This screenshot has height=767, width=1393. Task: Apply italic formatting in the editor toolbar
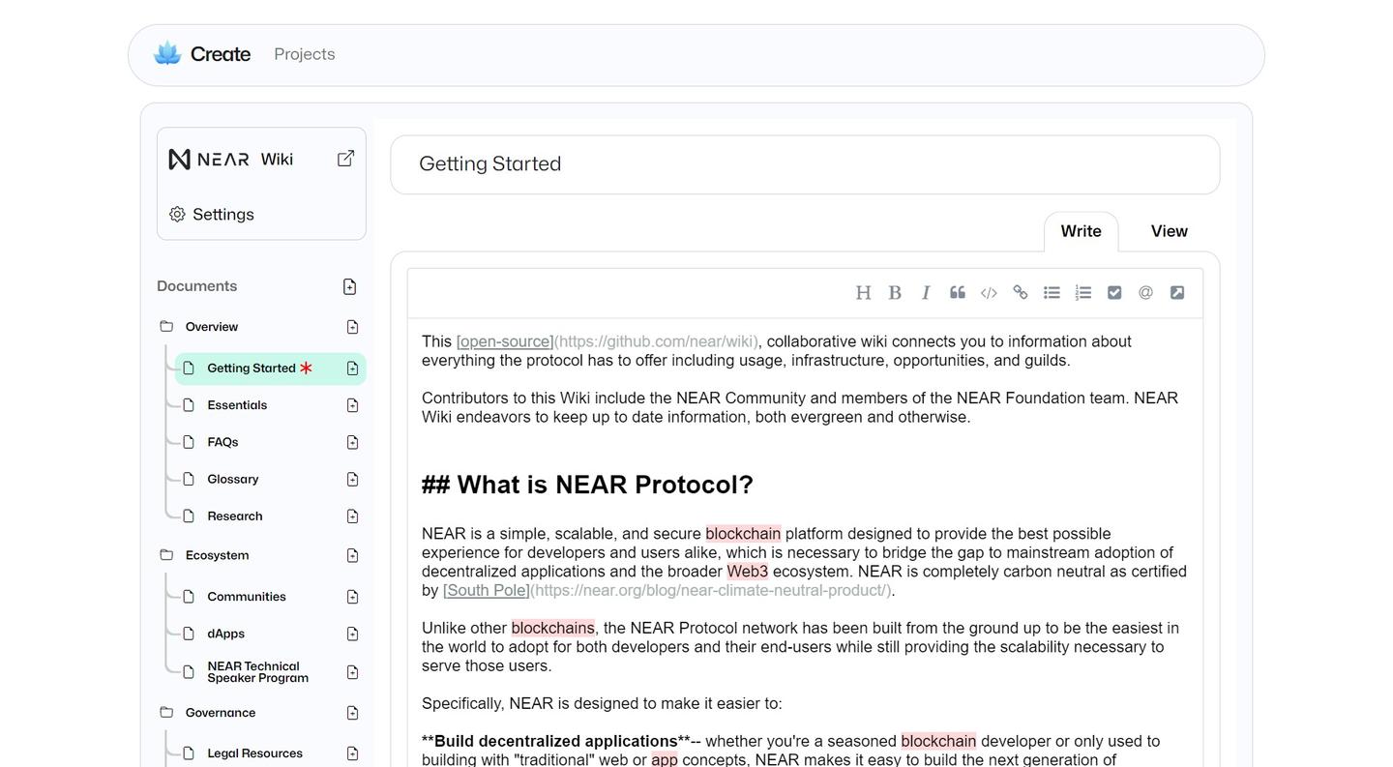926,293
